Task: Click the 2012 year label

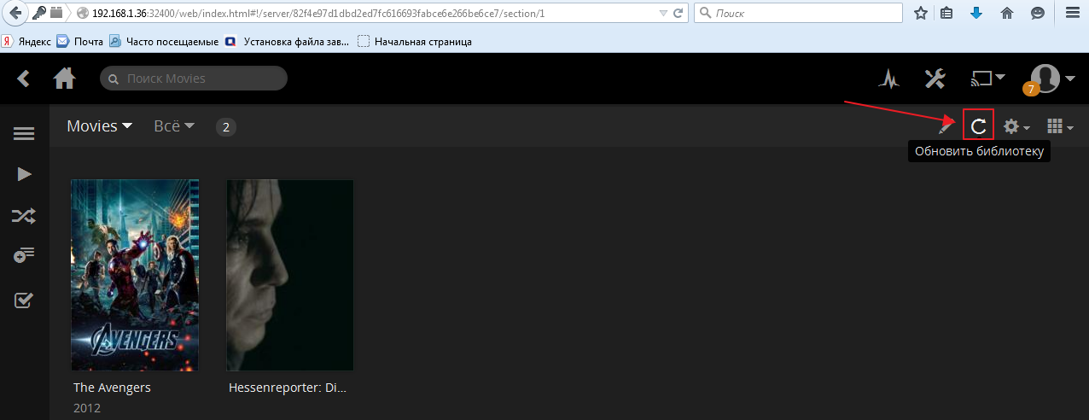Action: tap(87, 408)
